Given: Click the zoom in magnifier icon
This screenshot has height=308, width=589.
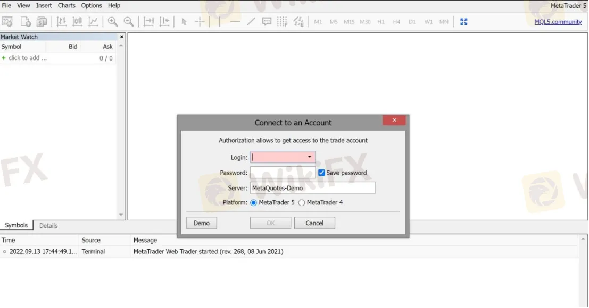Looking at the screenshot, I should point(112,22).
